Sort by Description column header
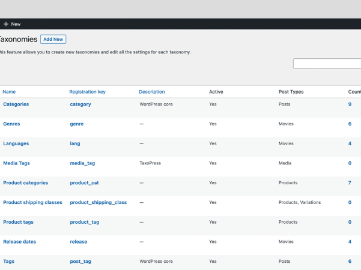 151,92
